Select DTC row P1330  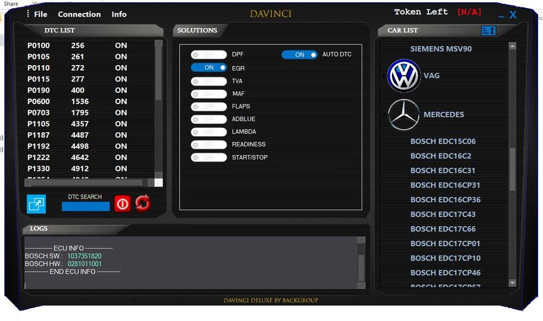point(77,169)
